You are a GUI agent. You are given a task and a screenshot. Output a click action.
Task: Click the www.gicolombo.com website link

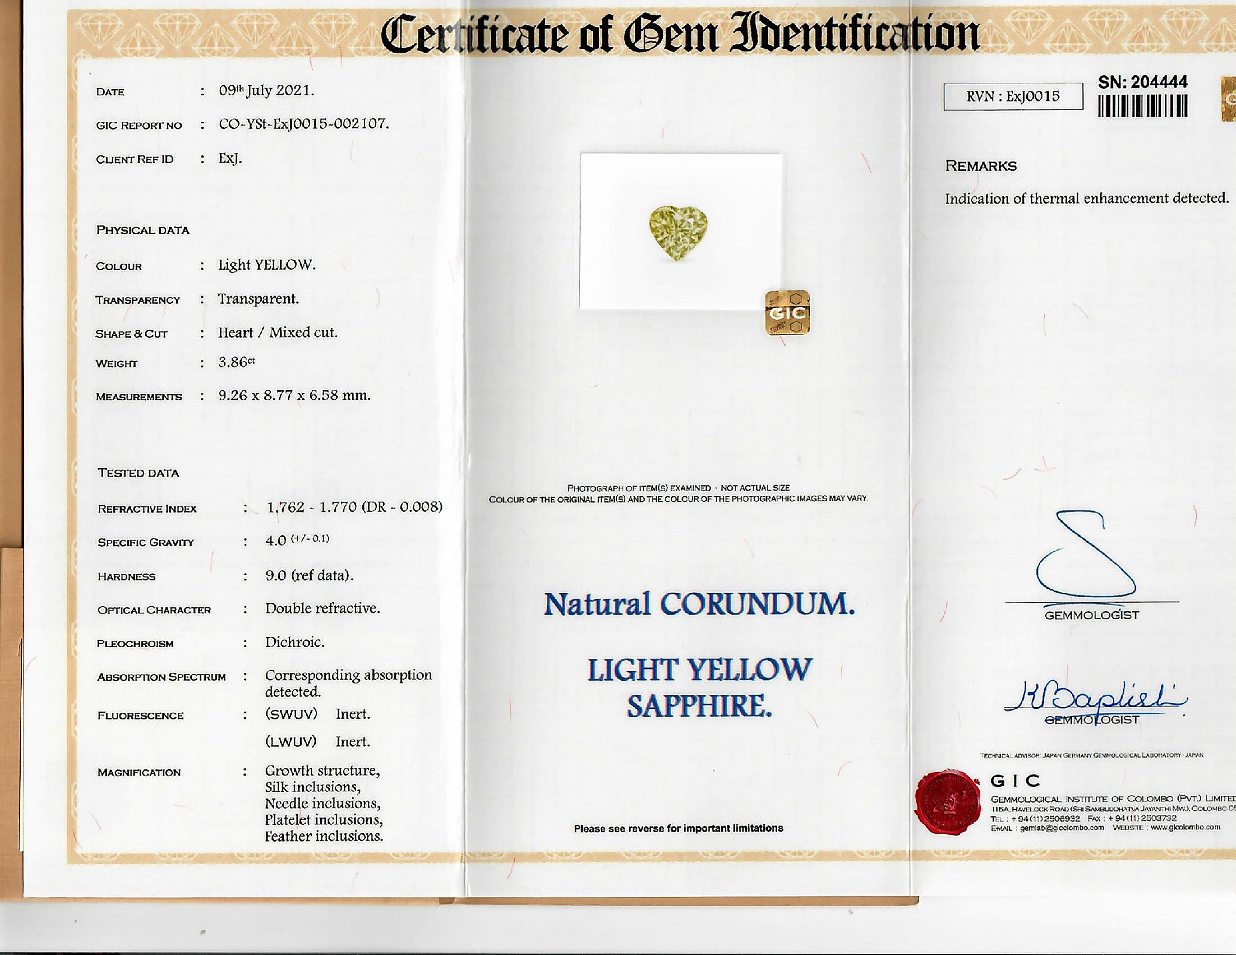point(1186,827)
